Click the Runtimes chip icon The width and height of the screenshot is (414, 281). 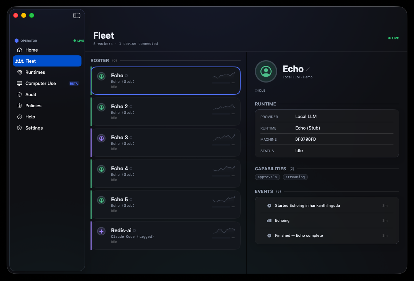click(x=19, y=72)
